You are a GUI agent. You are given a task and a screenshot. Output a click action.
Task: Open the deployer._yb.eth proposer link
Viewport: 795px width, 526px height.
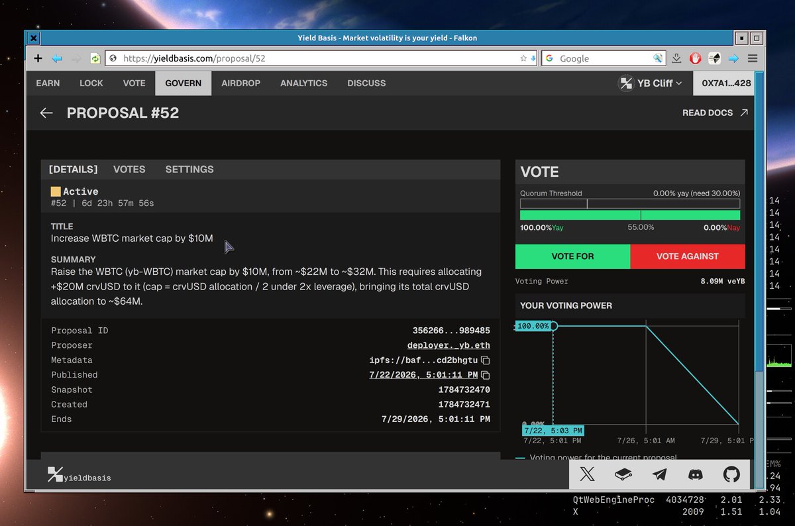449,345
